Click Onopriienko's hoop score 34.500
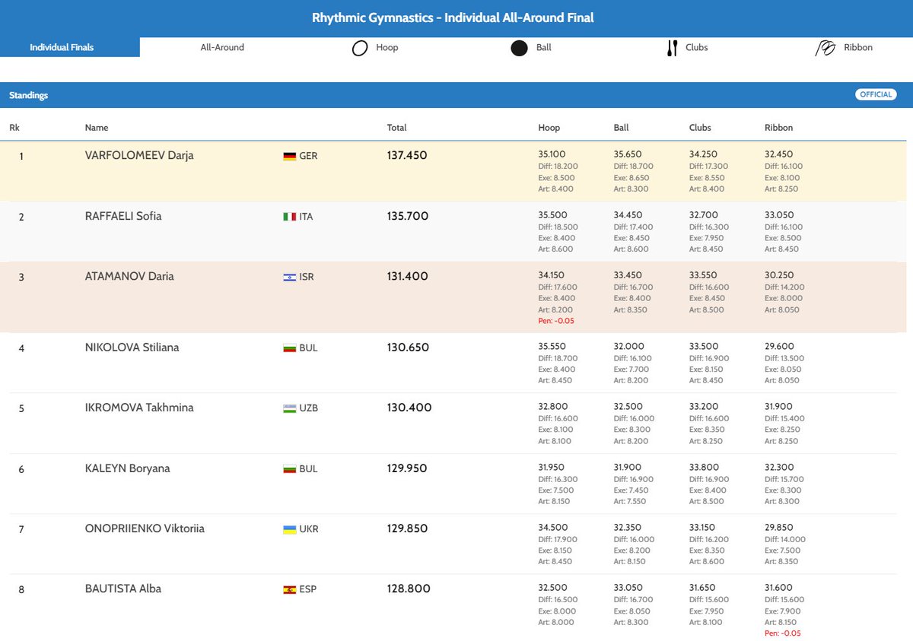913x641 pixels. click(552, 528)
